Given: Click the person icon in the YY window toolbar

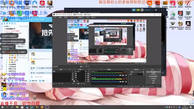Looking at the screenshot, I should tap(5, 24).
